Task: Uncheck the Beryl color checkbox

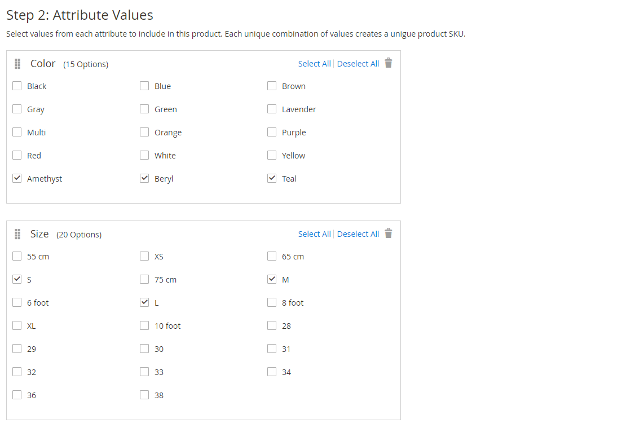Action: pyautogui.click(x=144, y=178)
